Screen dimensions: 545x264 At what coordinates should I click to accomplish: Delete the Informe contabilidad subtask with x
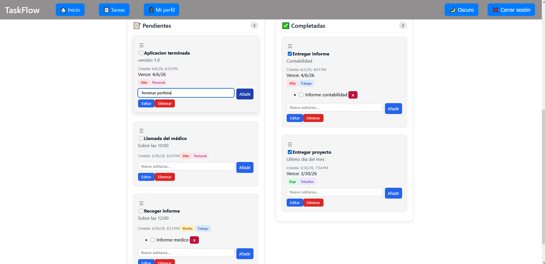[353, 95]
